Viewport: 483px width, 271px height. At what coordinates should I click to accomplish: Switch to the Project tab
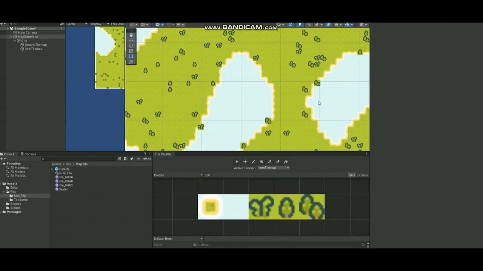point(7,154)
